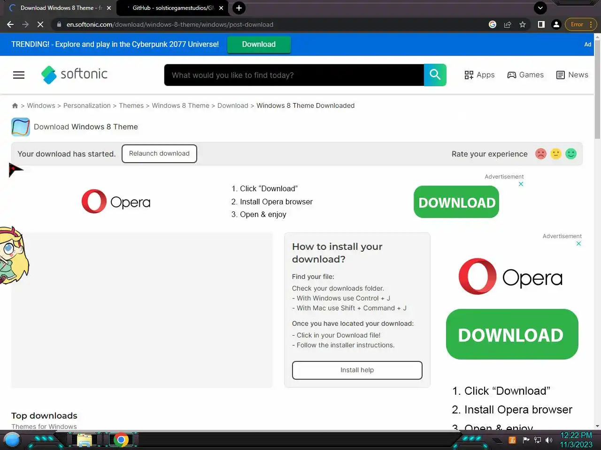Click the taskbar clock showing 12:22 PM

tap(576, 440)
